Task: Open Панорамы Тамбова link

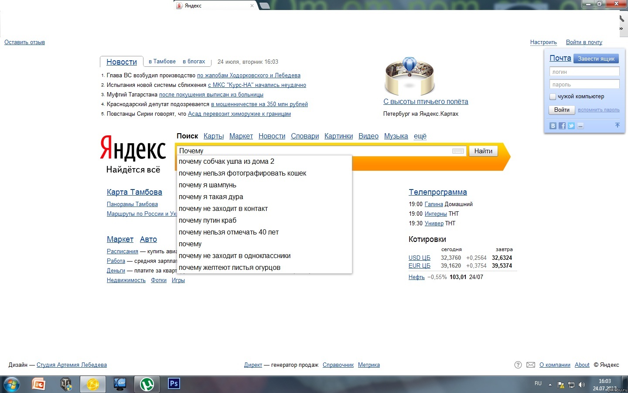Action: (132, 204)
